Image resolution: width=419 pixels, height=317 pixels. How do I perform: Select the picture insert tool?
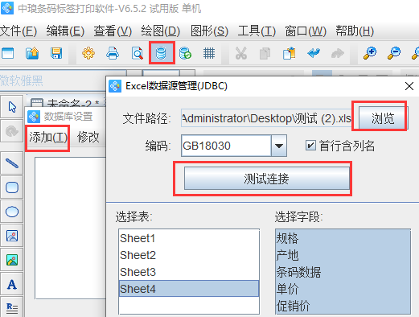point(12,260)
